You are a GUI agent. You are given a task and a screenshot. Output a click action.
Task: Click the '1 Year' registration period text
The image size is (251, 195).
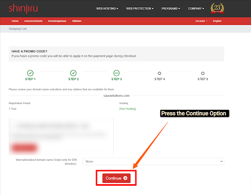(13, 108)
